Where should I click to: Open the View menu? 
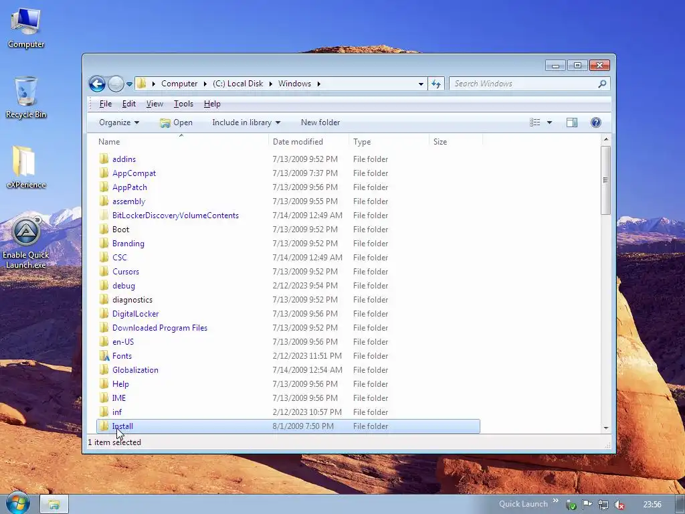155,104
